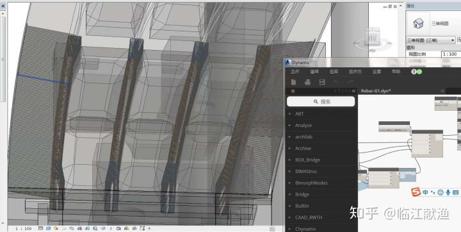Open 设置 menu in Dynamo
This screenshot has width=461, height=232.
tap(376, 72)
